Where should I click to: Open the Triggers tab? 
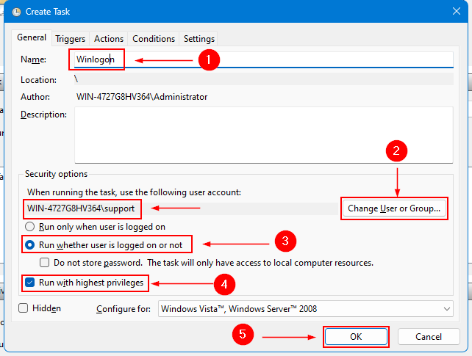click(71, 39)
